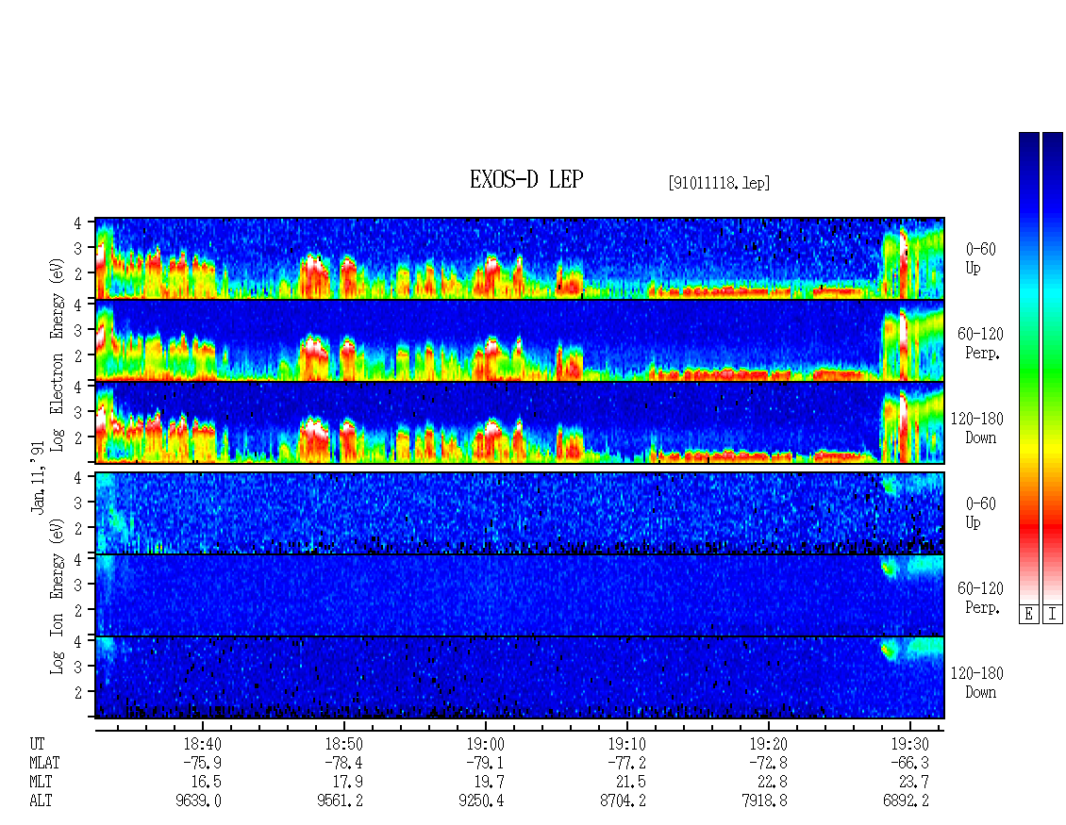This screenshot has height=825, width=1066.
Task: Click the ALT value 9250.4
Action: (481, 801)
